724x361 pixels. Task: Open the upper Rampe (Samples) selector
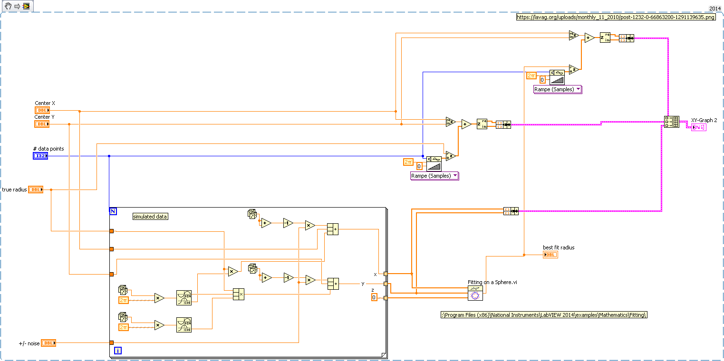pyautogui.click(x=558, y=89)
